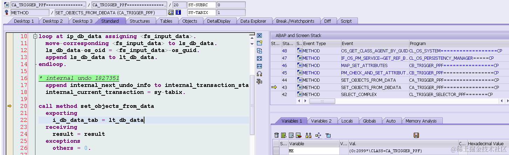The width and height of the screenshot is (509, 155).
Task: Click the seventh icon in the Variables toolbar
Action: coord(328,135)
